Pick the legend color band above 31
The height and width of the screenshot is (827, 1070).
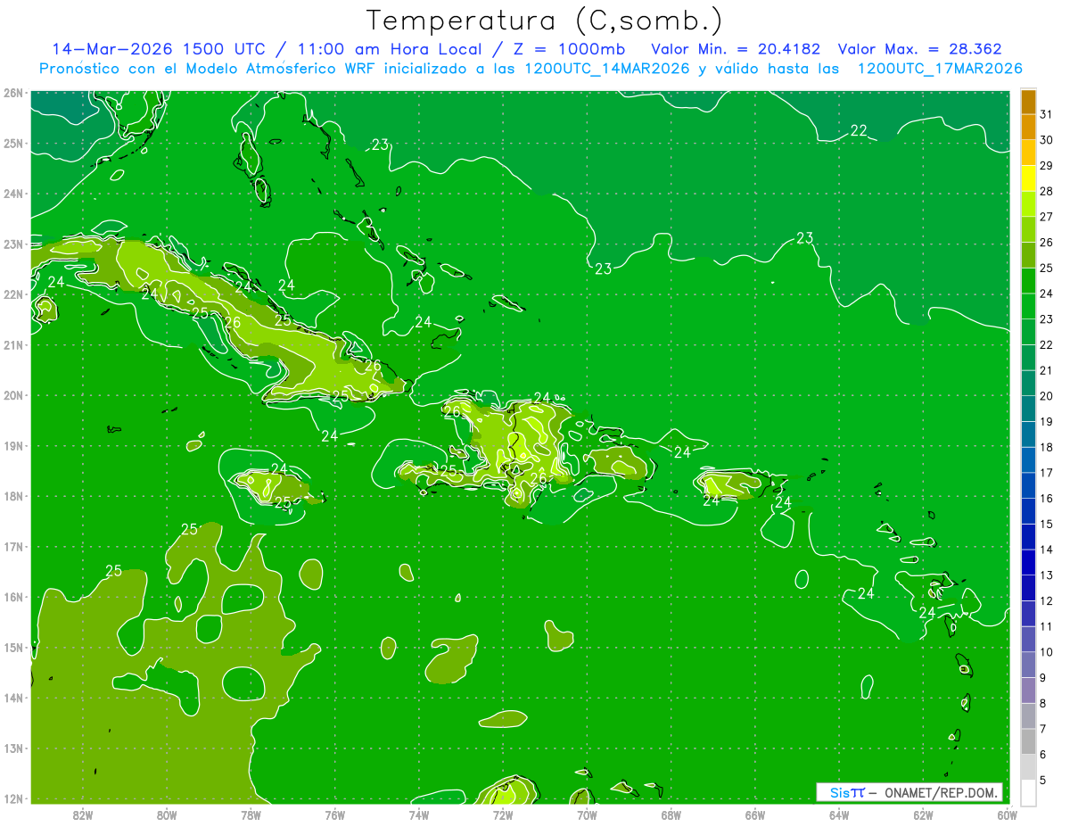(x=1028, y=102)
